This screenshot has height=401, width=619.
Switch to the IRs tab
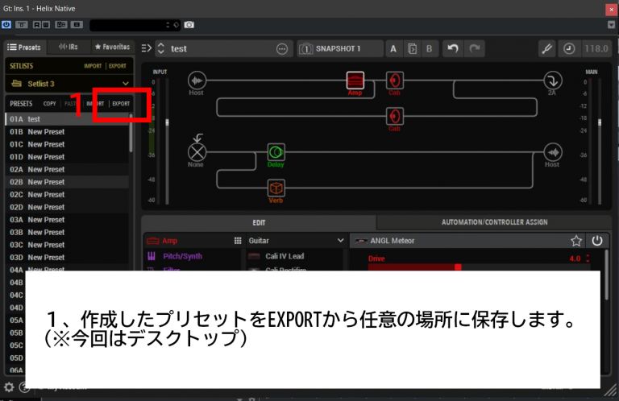(69, 47)
